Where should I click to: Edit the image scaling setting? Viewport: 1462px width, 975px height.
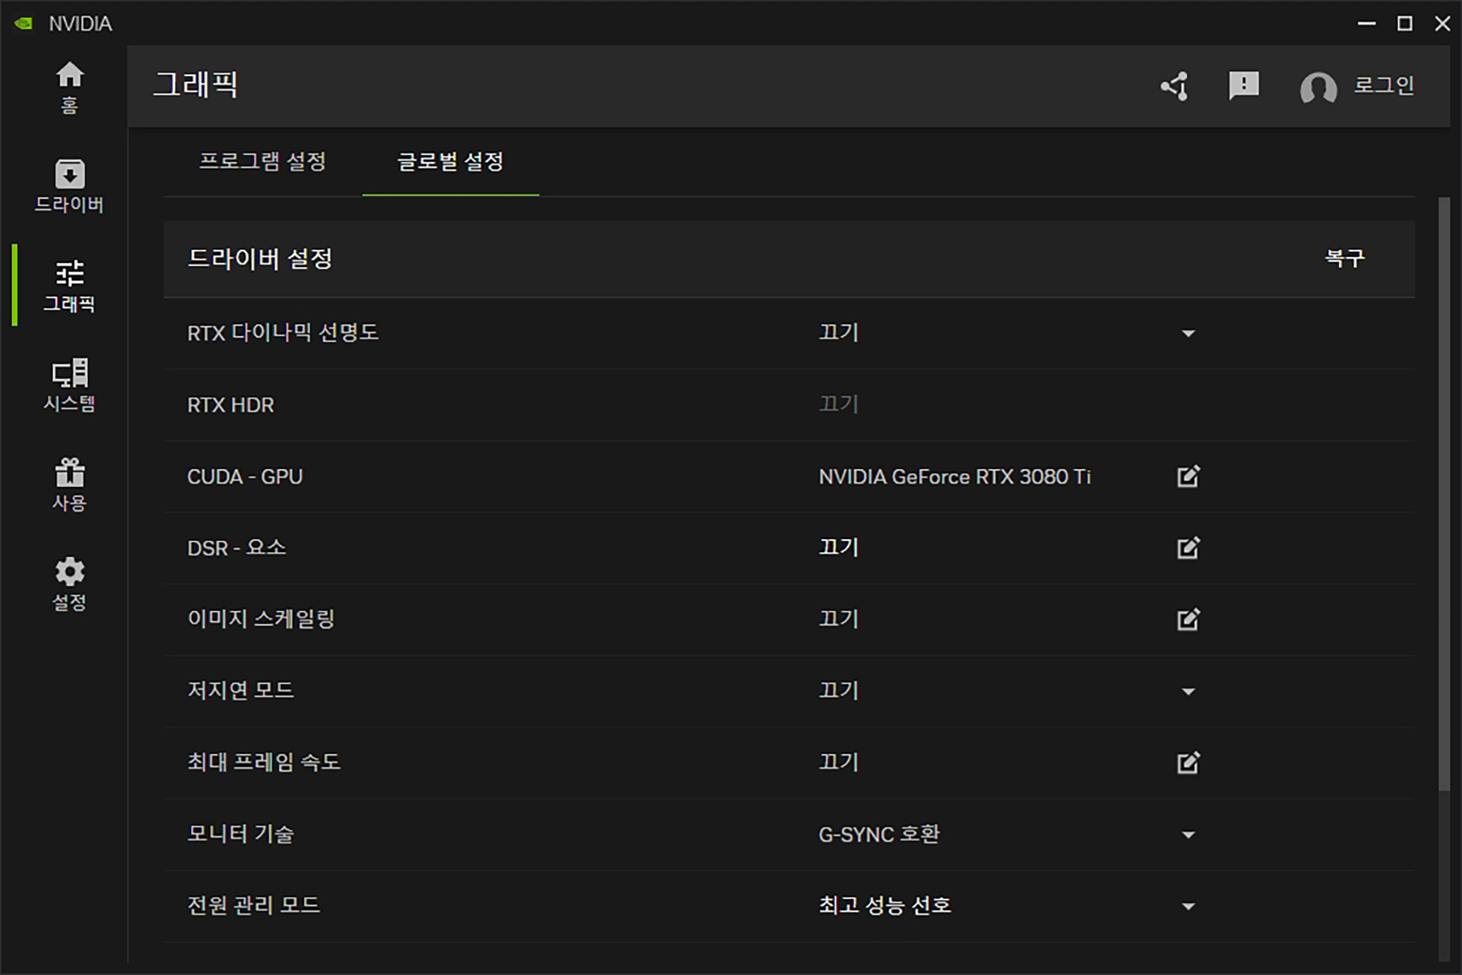click(1188, 620)
